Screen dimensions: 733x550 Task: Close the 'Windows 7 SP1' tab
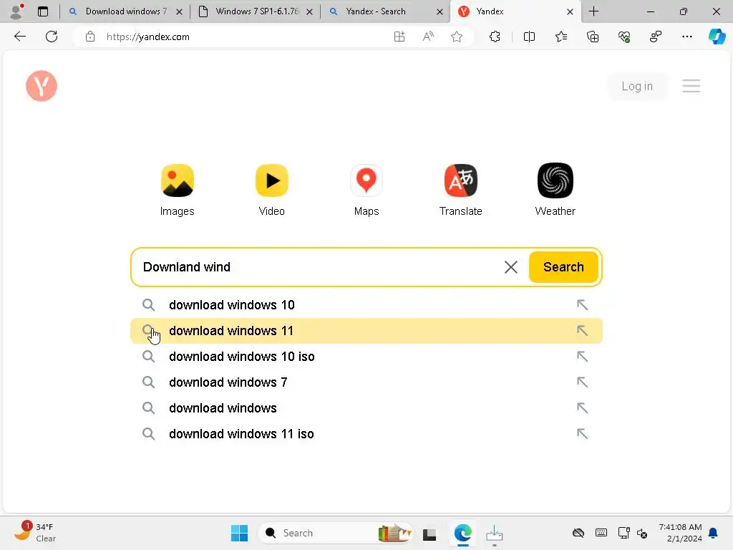(309, 11)
